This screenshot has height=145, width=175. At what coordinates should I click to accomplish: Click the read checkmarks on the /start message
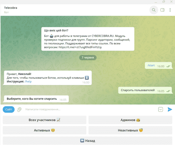(x=168, y=66)
